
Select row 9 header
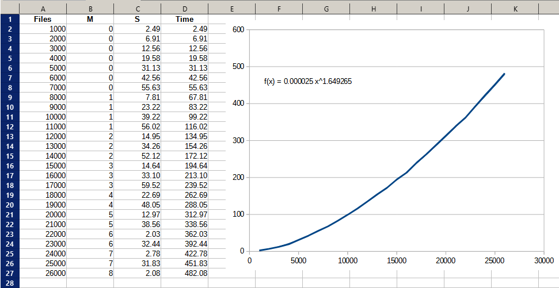[10, 97]
